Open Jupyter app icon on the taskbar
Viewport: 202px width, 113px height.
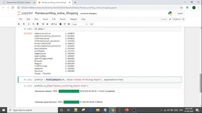click(120, 110)
